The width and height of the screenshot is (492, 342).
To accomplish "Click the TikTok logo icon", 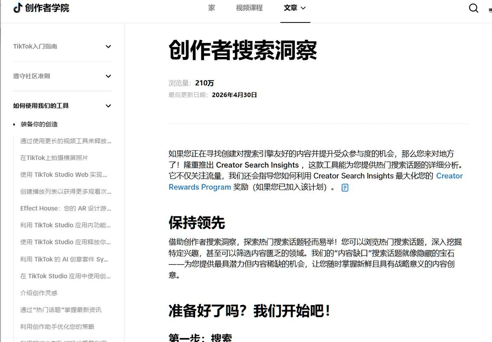I will point(18,8).
